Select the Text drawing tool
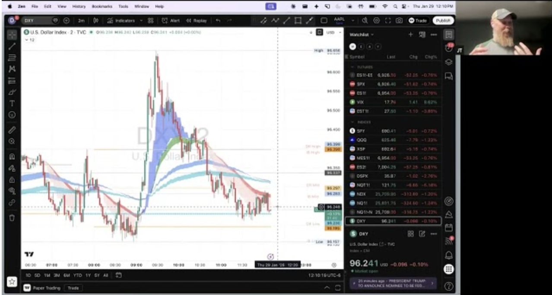Image resolution: width=552 pixels, height=295 pixels. pos(12,104)
